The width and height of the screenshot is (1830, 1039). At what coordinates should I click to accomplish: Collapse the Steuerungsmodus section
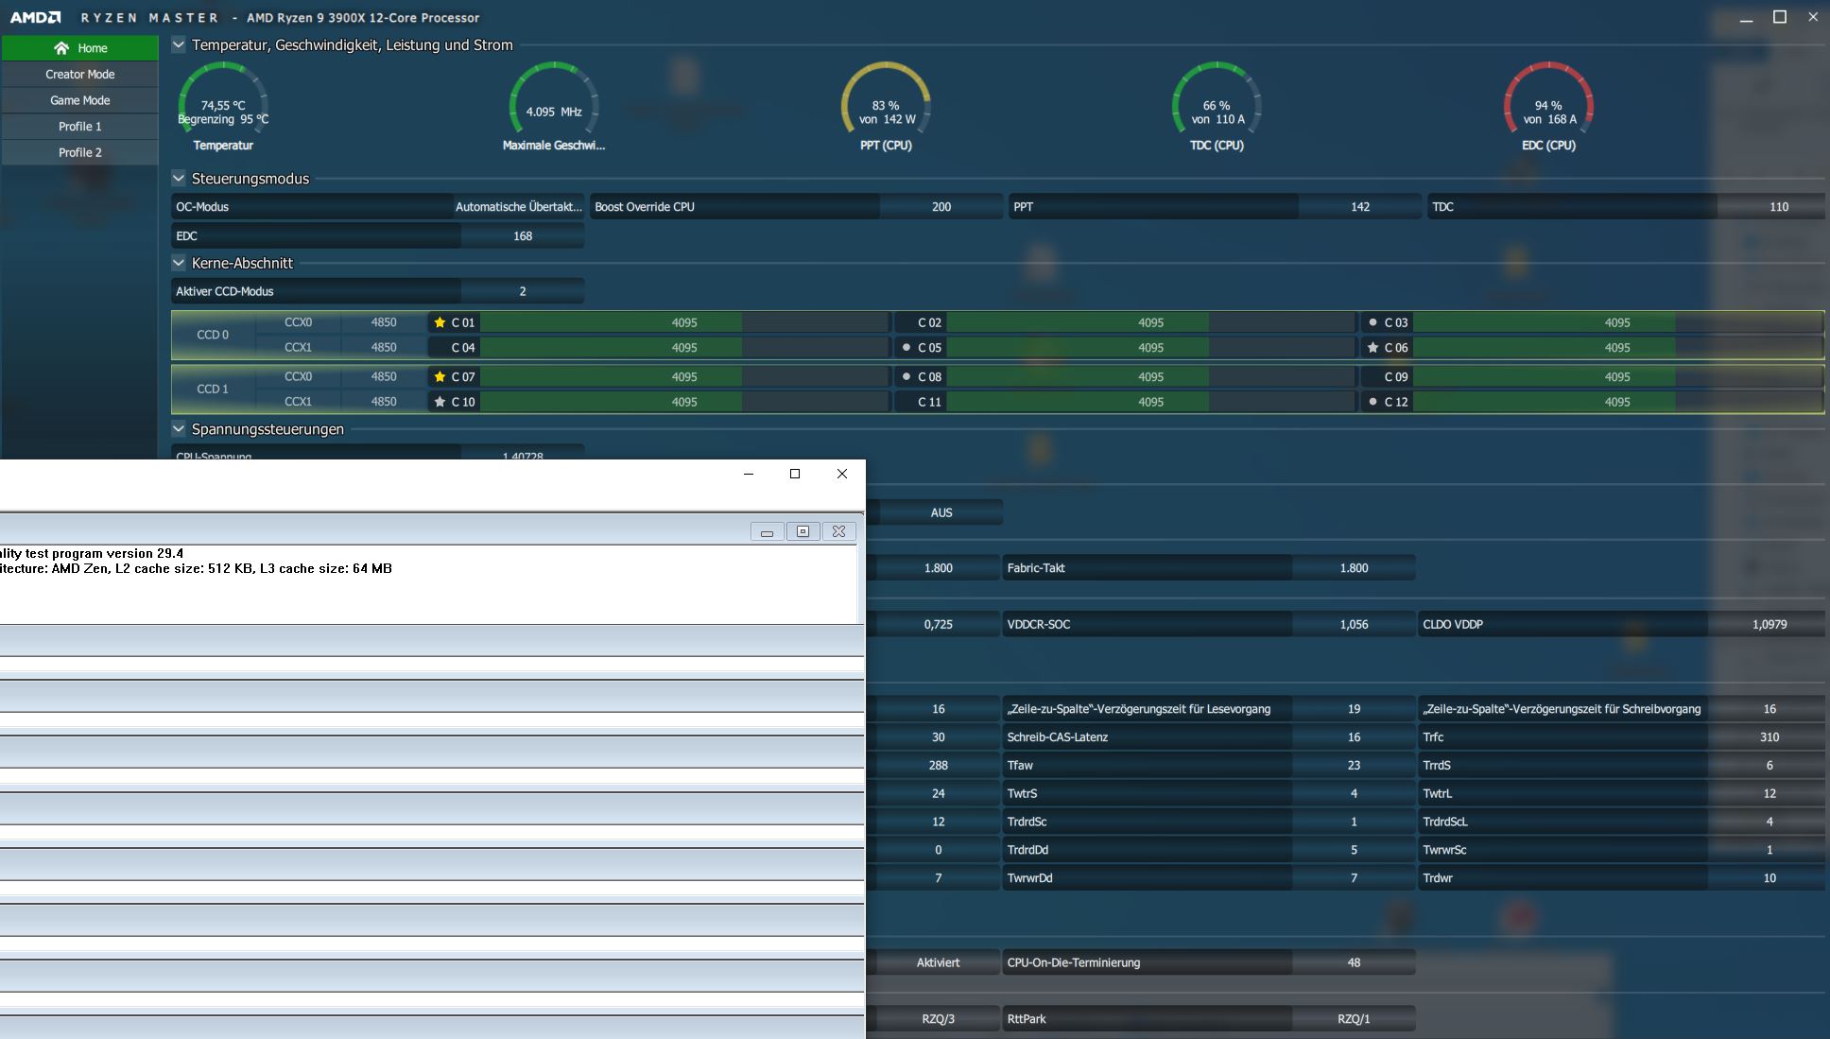179,178
